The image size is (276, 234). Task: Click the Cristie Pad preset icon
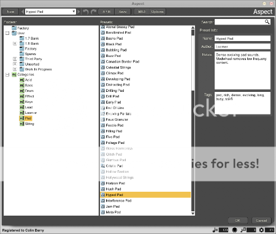coord(103,166)
